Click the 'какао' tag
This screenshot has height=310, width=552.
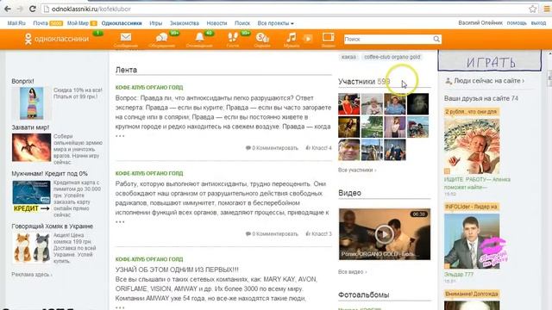[x=348, y=57]
